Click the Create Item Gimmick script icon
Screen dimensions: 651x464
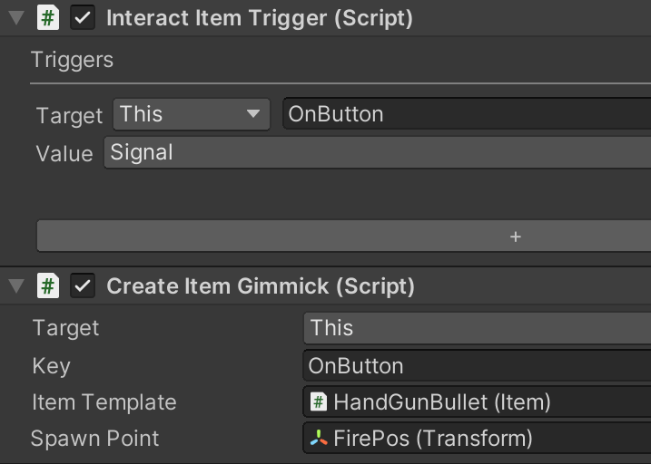pyautogui.click(x=48, y=285)
